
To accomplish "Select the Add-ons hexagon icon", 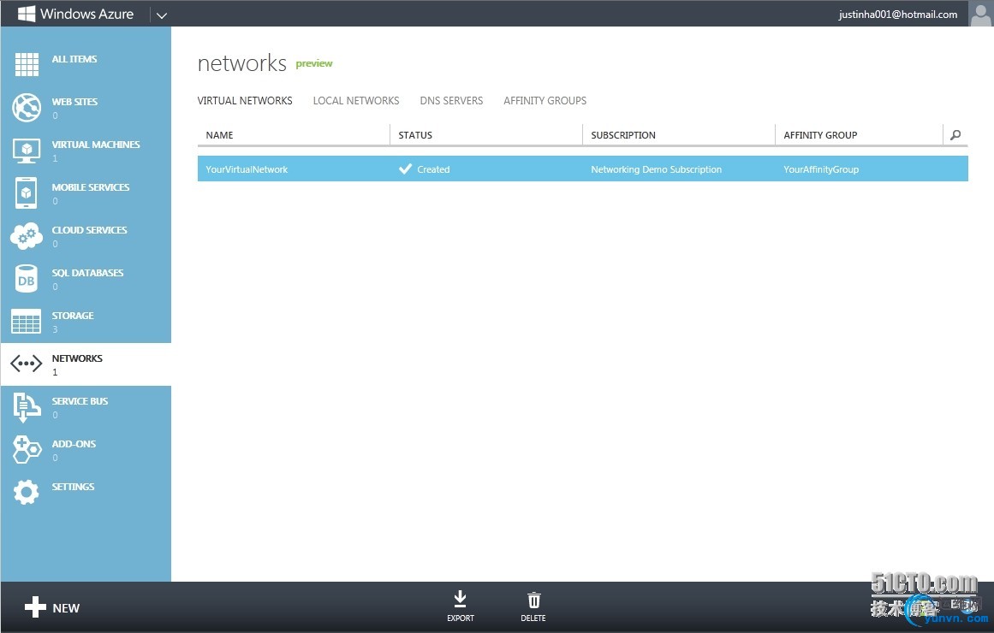I will [x=26, y=450].
